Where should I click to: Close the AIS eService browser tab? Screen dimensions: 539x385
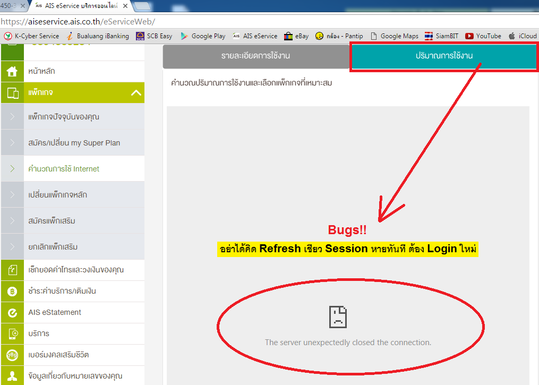(125, 6)
